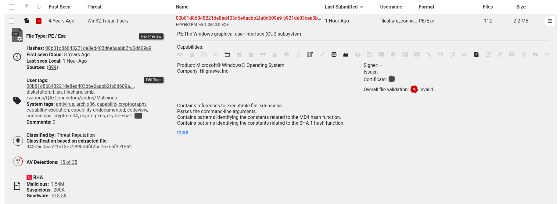Click the smb user tag
Image resolution: width=560 pixels, height=204 pixels.
(x=89, y=92)
